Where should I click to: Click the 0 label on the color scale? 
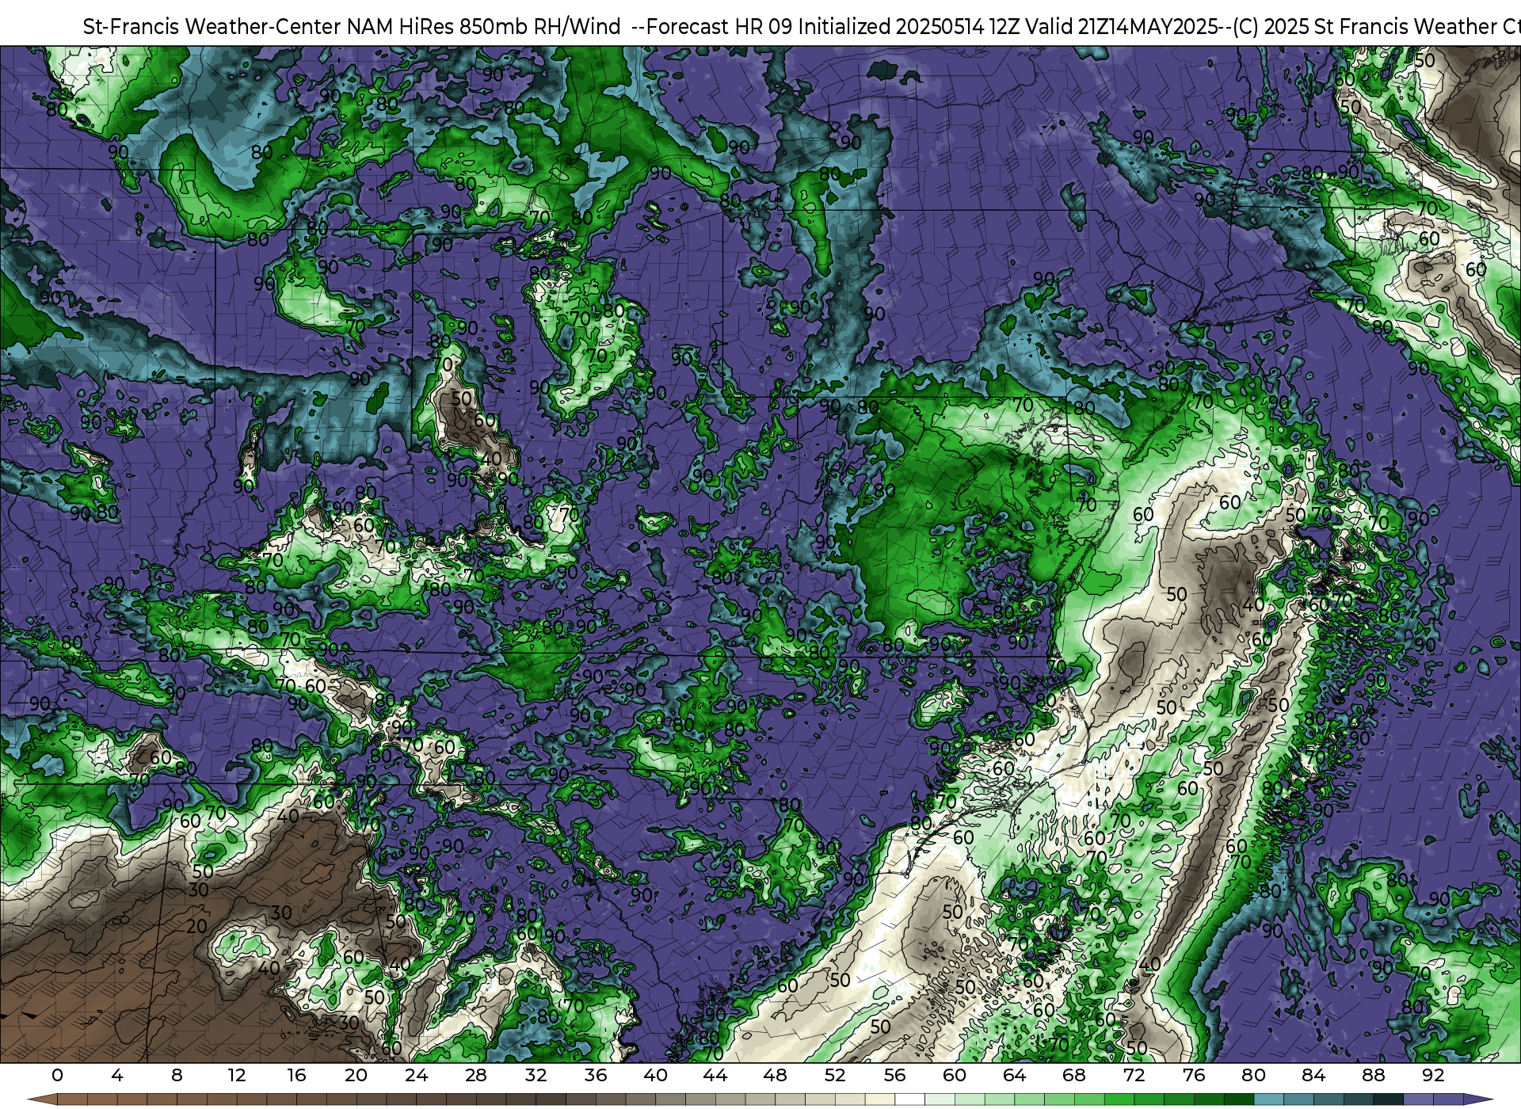57,1075
